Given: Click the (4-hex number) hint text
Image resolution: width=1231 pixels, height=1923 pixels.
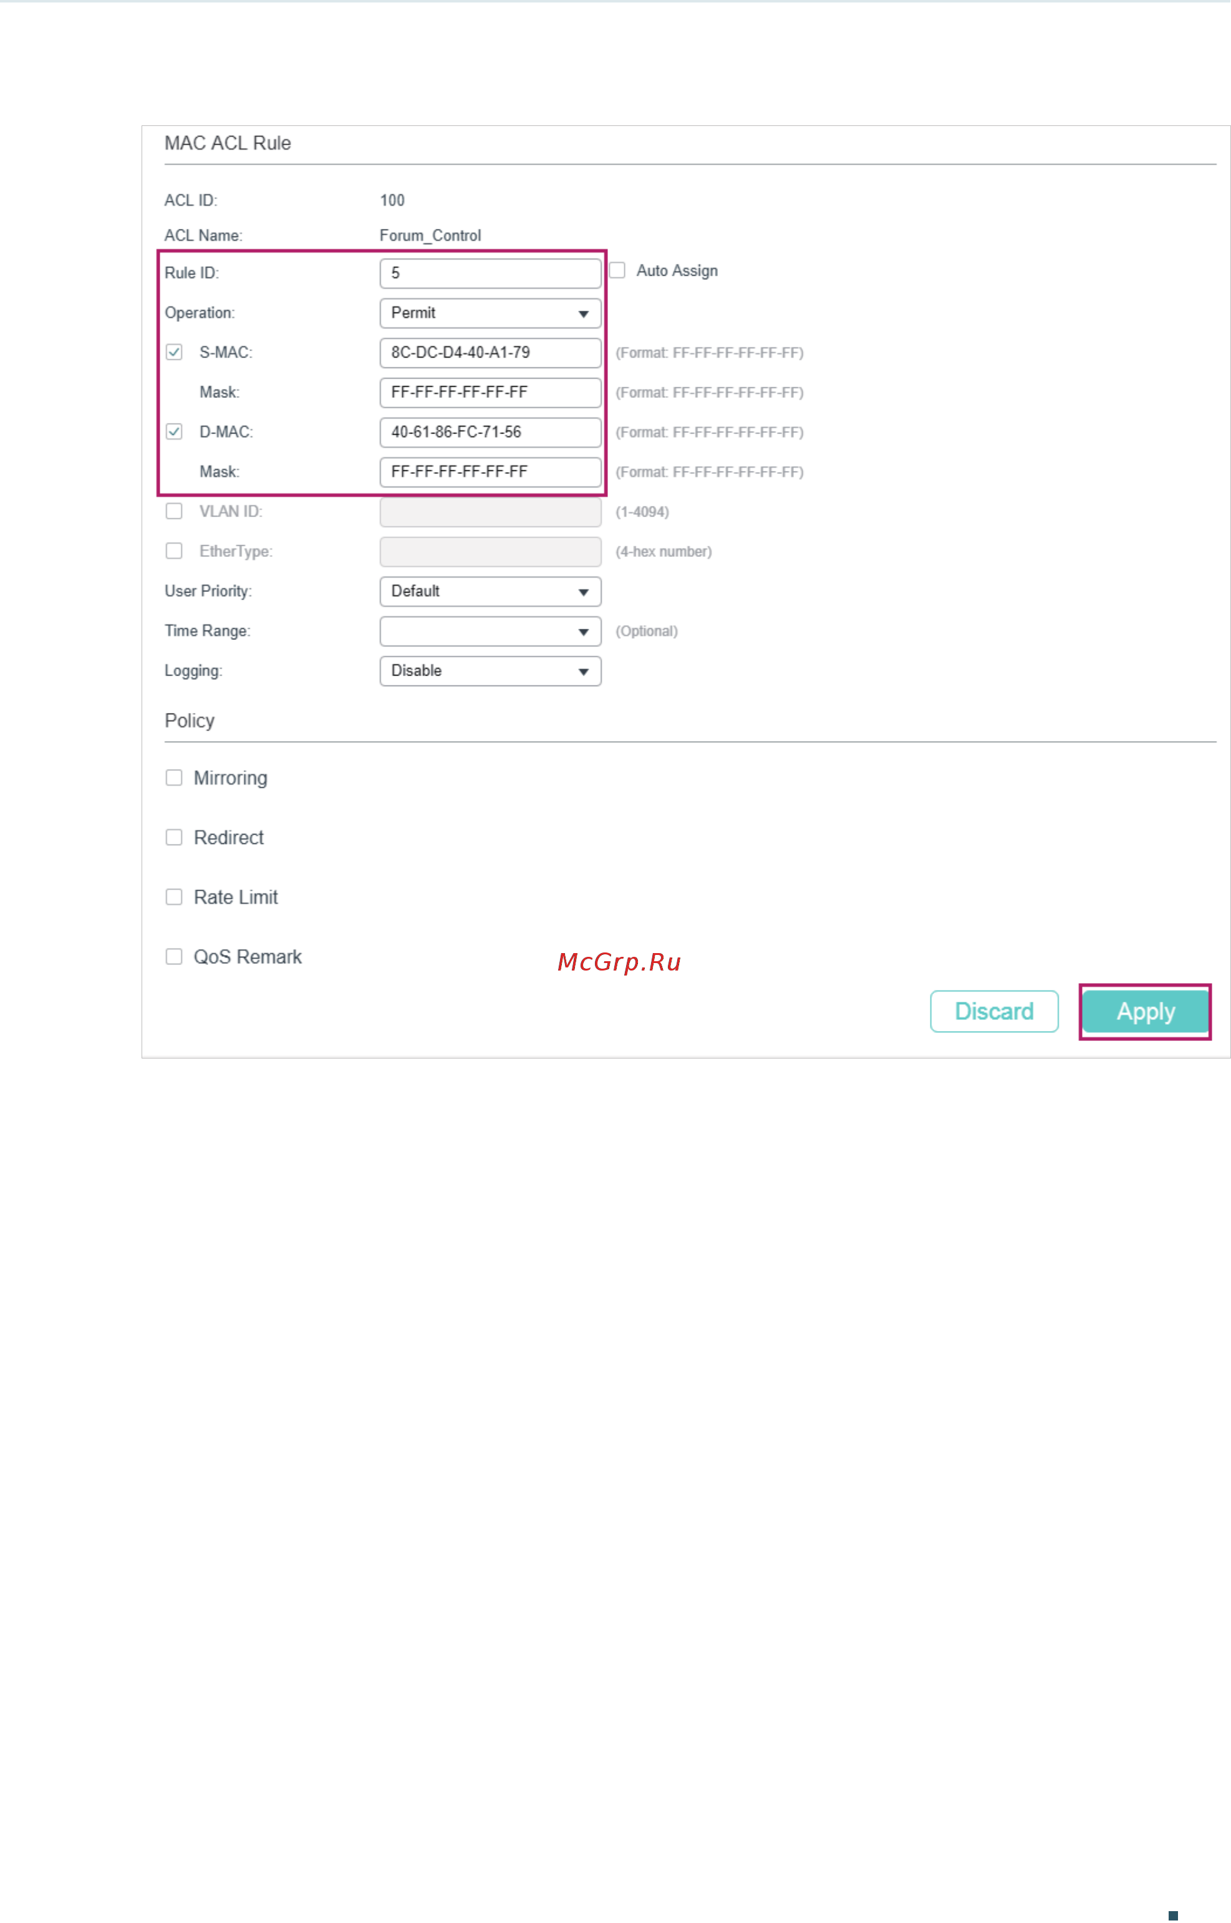Looking at the screenshot, I should [664, 552].
